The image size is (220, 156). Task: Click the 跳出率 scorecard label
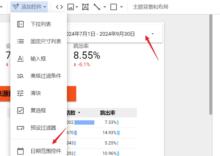point(81,46)
